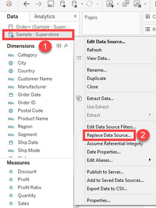Image resolution: width=156 pixels, height=208 pixels.
Task: Click the new worksheet icon
Action: (110, 4)
